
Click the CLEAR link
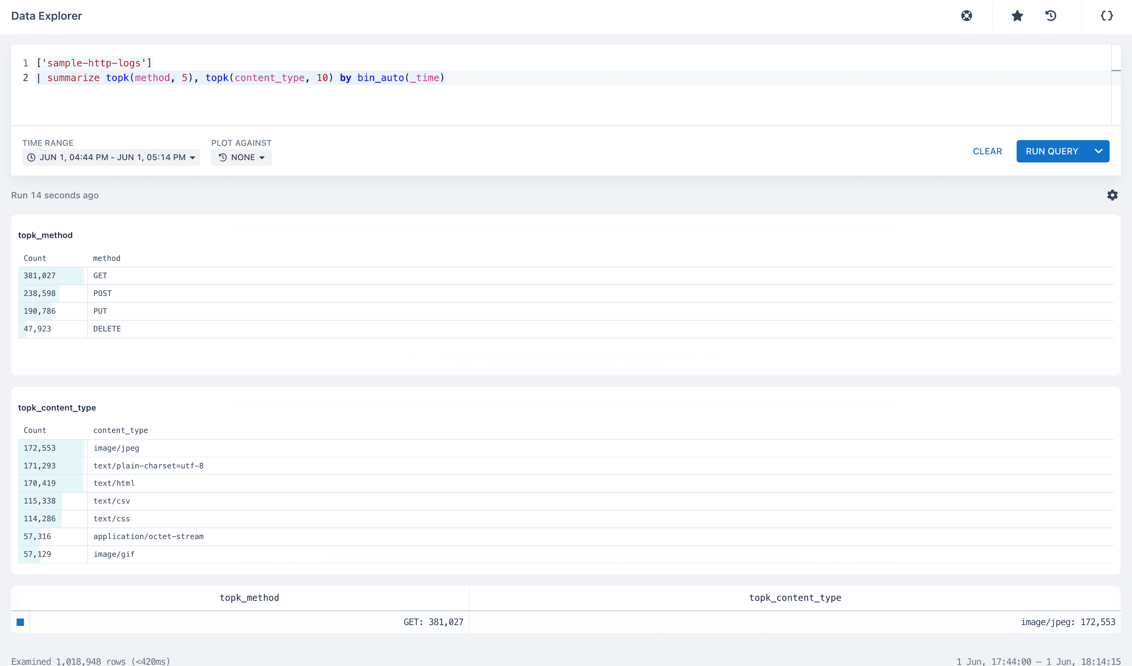(987, 151)
